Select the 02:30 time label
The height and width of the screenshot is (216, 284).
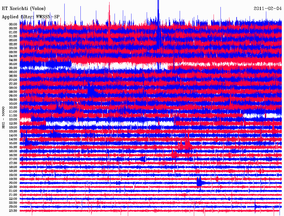(13, 44)
